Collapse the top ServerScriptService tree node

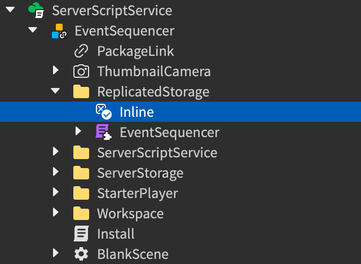pyautogui.click(x=10, y=10)
